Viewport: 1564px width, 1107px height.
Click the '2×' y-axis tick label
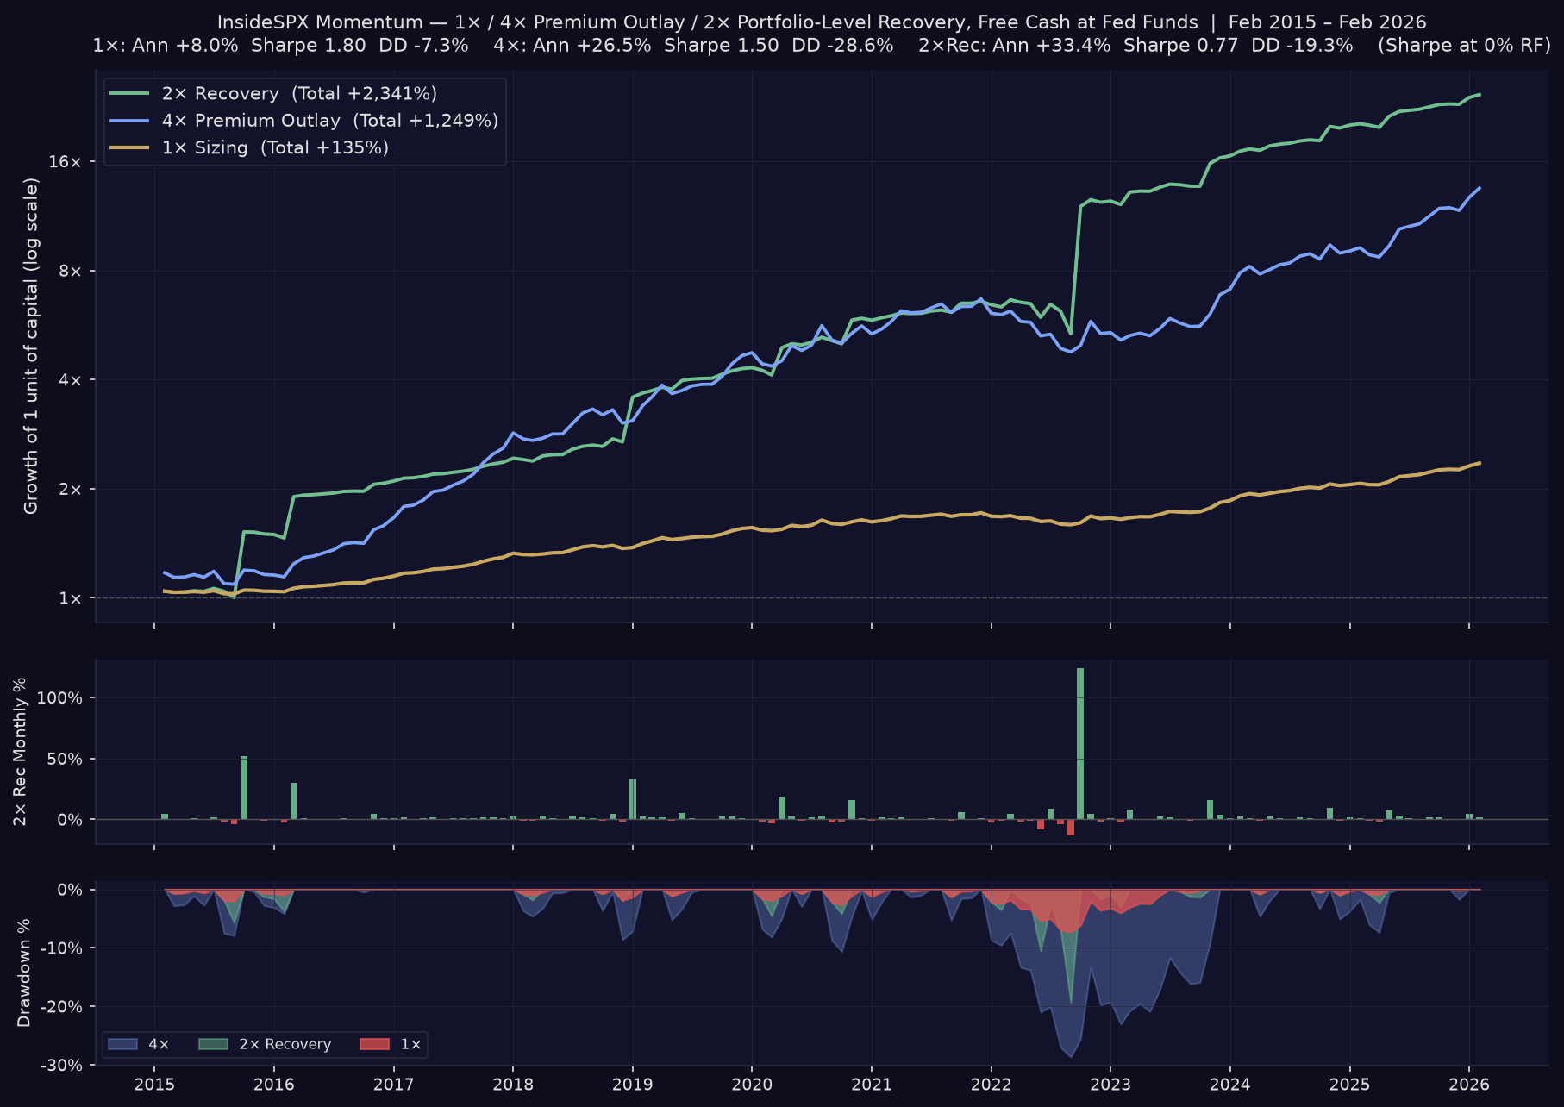71,489
